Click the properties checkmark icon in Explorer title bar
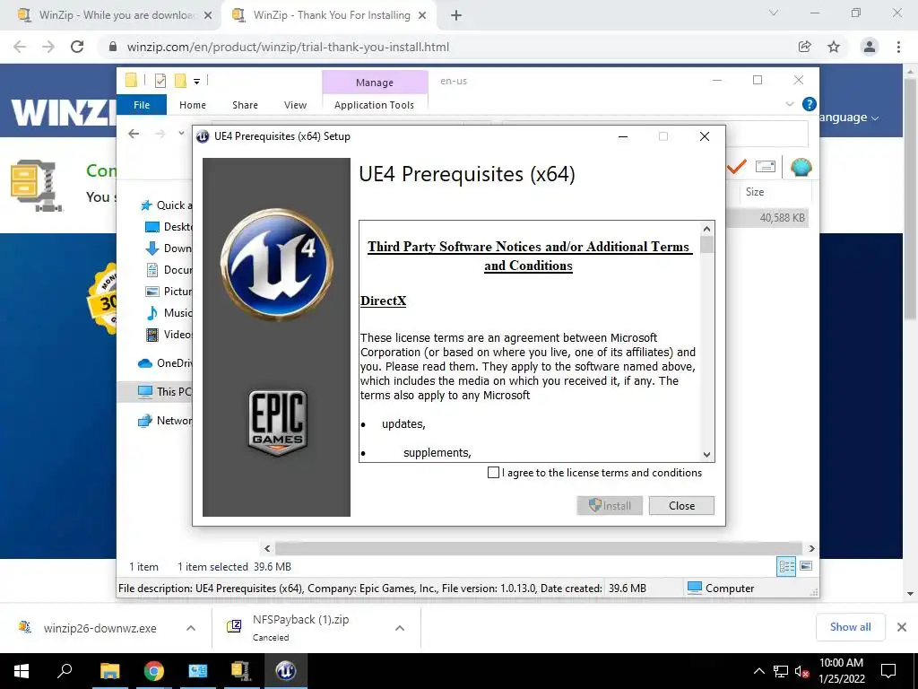Screen dimensions: 918x689 [160, 81]
